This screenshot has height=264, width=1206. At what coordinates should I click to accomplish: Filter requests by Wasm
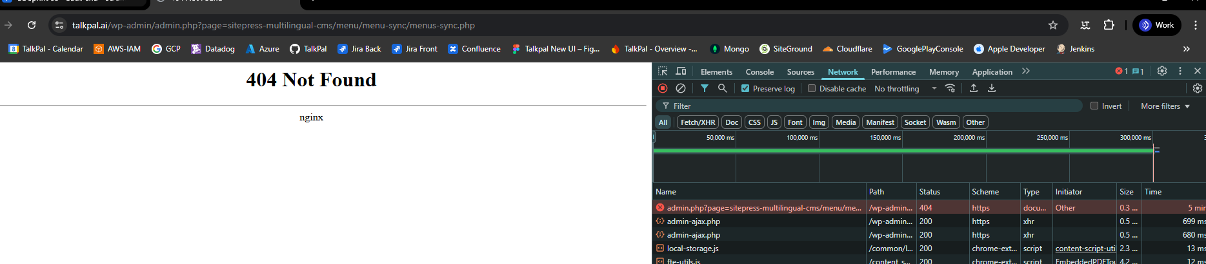coord(946,122)
